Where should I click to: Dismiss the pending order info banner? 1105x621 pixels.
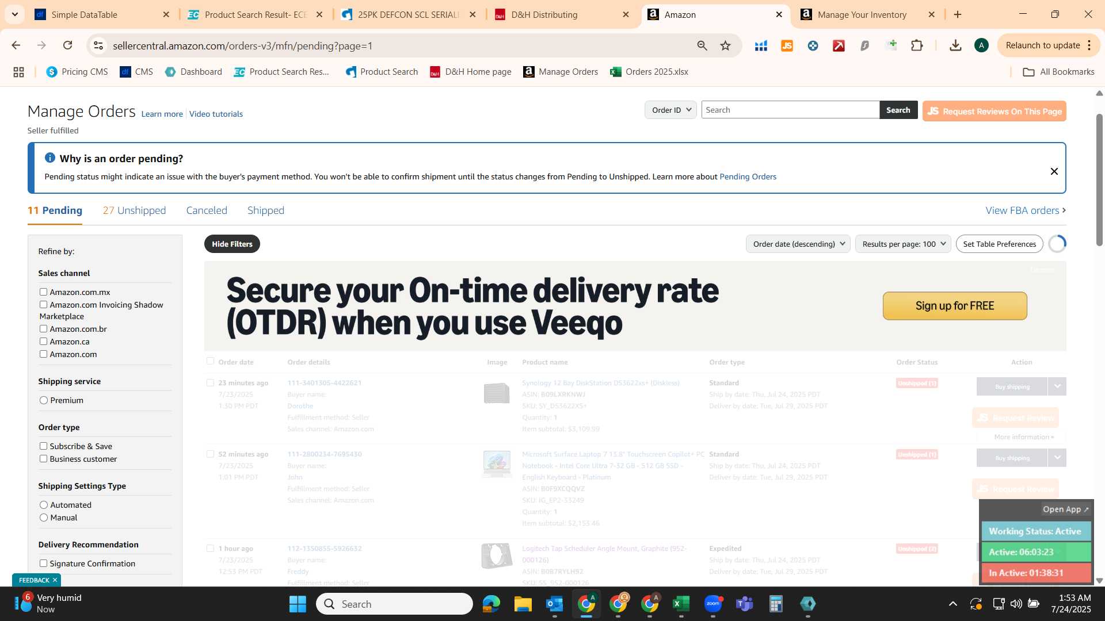1054,171
